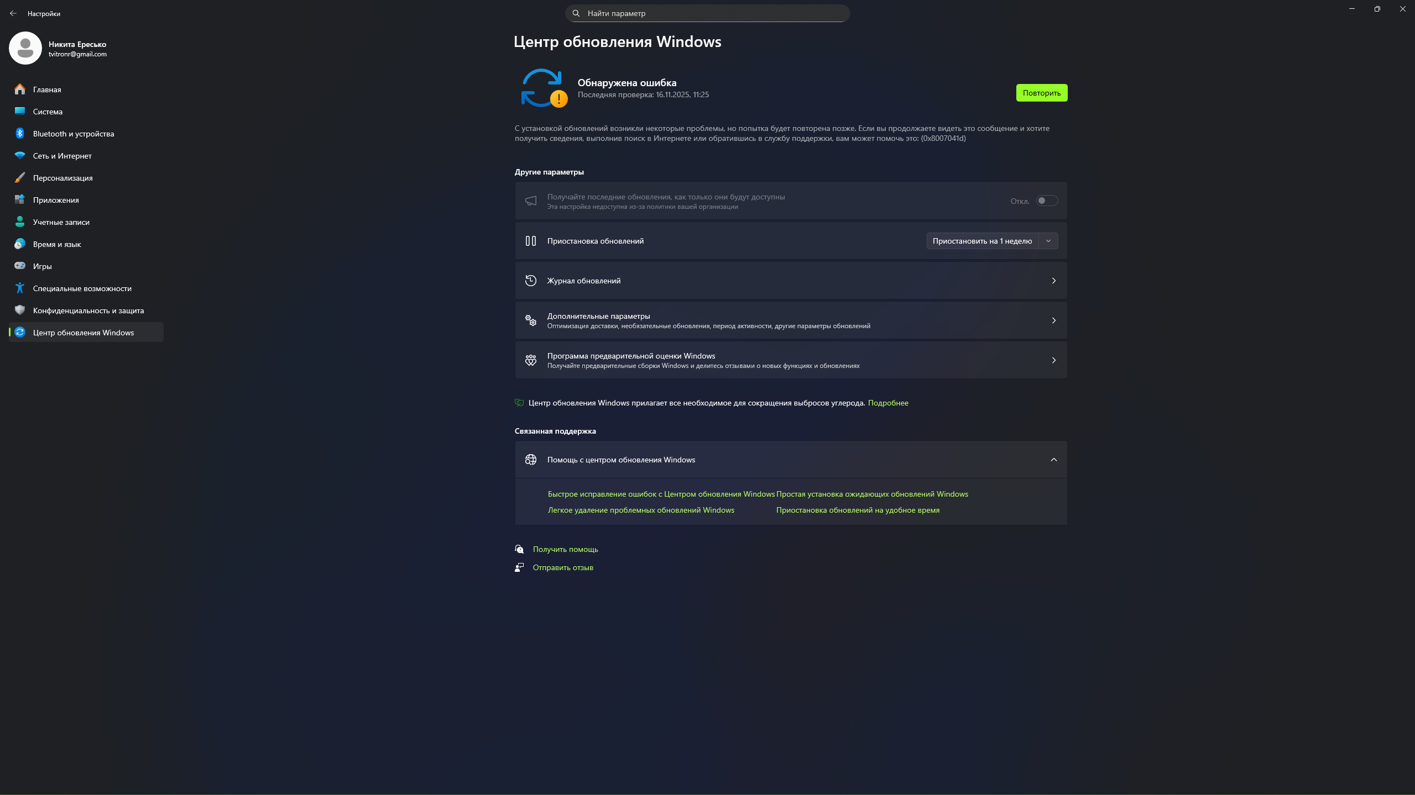Open Bluetooth и устройства section
The width and height of the screenshot is (1415, 795).
click(x=86, y=133)
